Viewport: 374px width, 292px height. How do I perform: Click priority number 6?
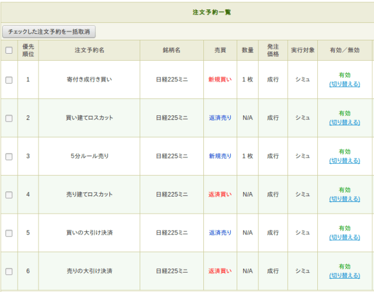pyautogui.click(x=28, y=271)
